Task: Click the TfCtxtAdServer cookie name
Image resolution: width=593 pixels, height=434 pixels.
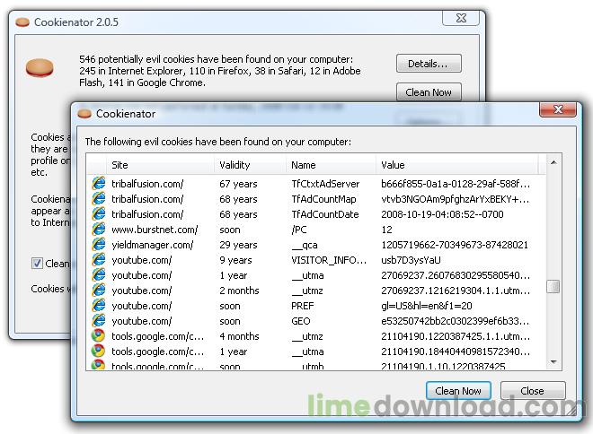Action: [x=325, y=184]
